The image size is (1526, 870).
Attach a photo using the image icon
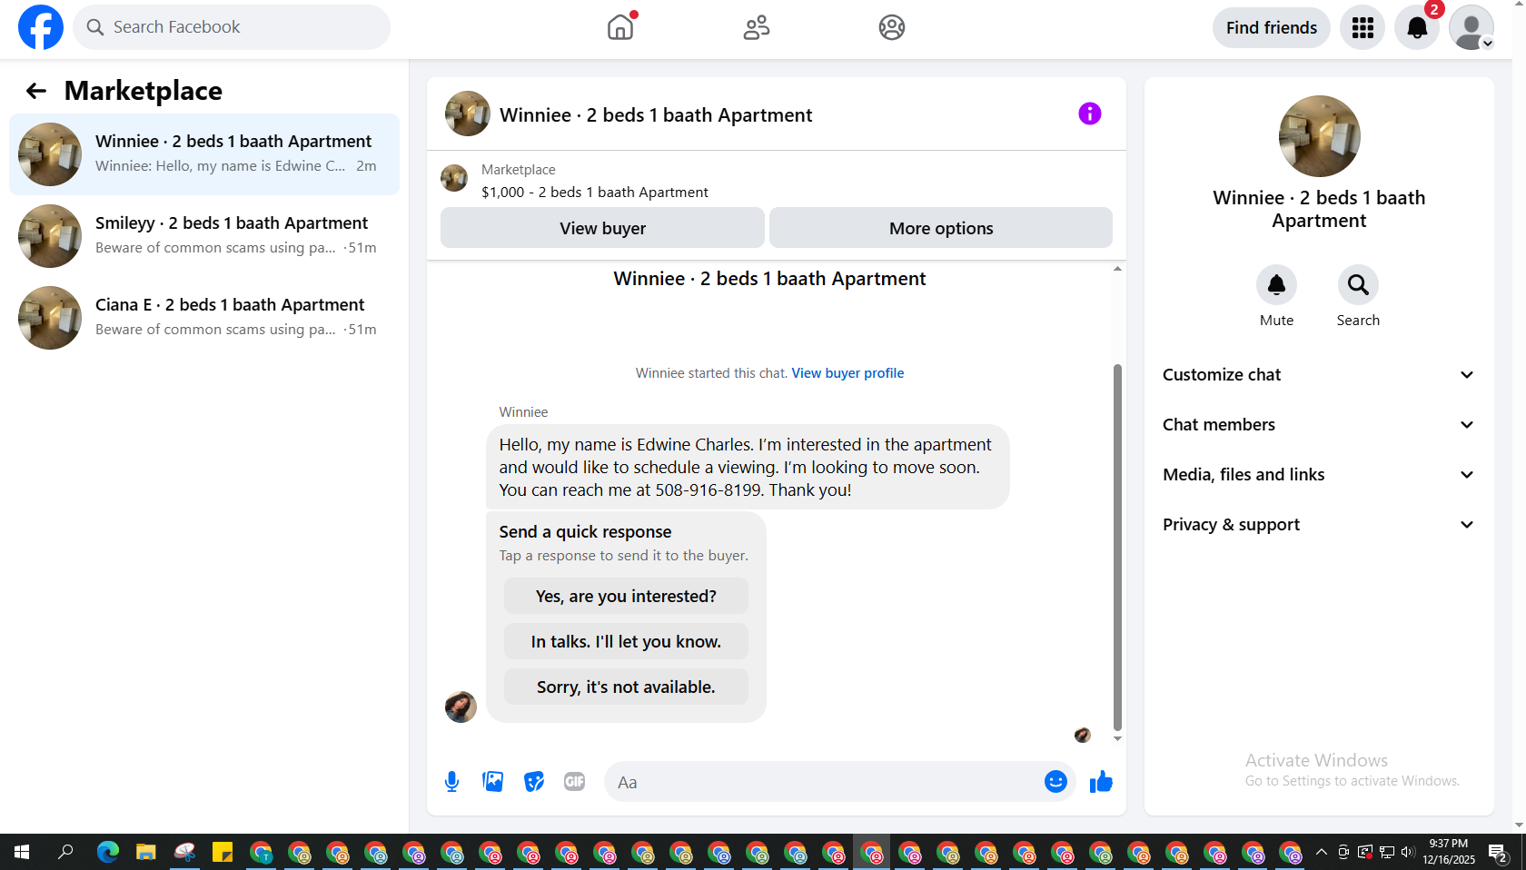(x=493, y=782)
